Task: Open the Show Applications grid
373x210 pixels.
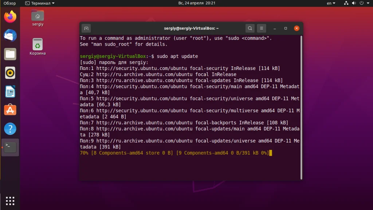Action: [x=10, y=201]
